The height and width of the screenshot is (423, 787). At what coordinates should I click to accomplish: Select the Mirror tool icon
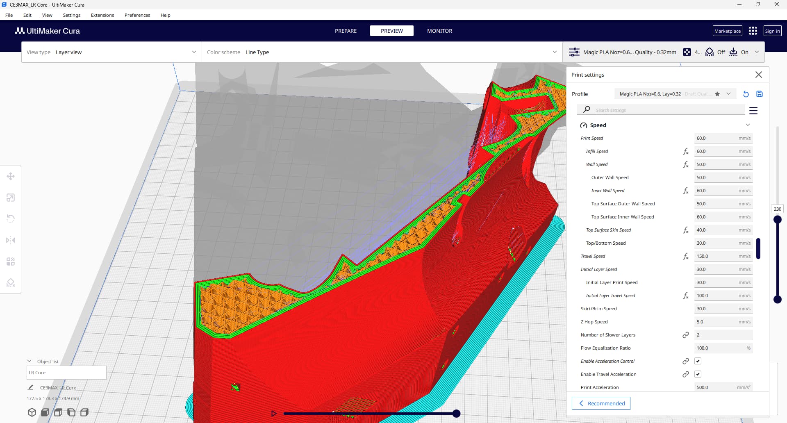click(x=11, y=240)
